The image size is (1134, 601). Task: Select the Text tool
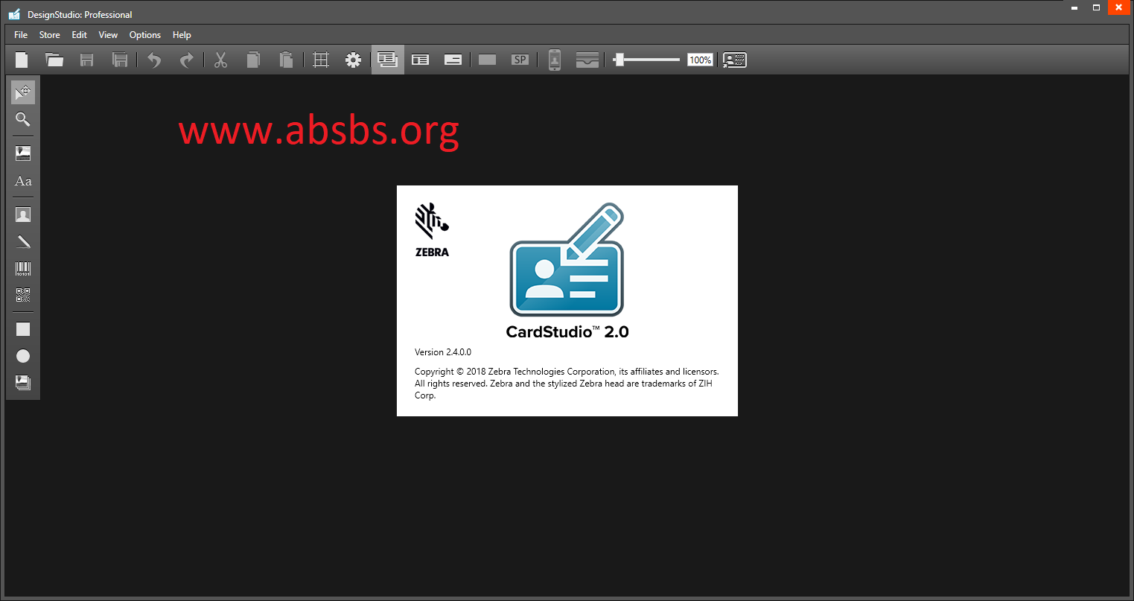click(22, 180)
